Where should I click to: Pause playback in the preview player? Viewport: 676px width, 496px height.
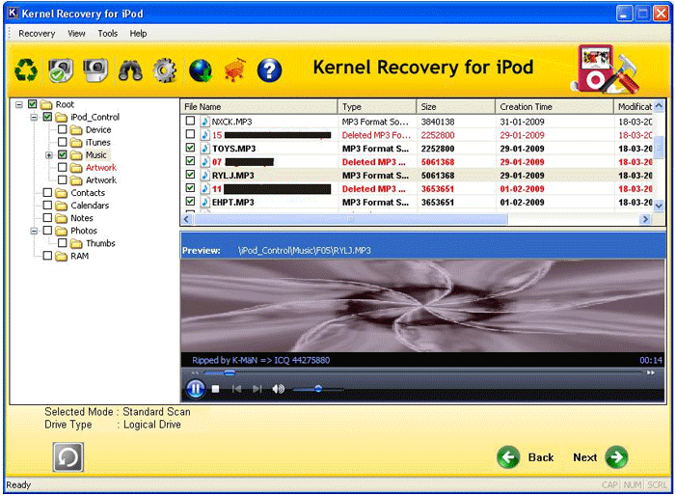[x=196, y=389]
